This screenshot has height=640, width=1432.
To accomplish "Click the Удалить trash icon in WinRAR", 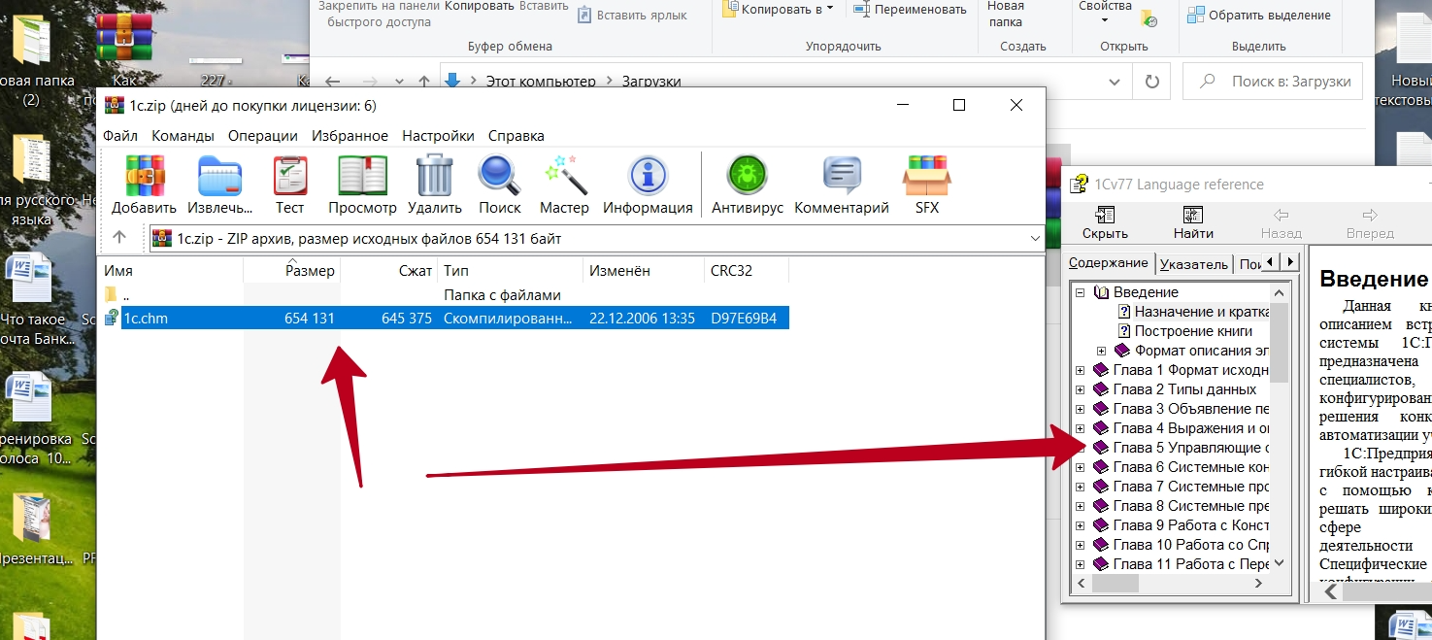I will 434,185.
